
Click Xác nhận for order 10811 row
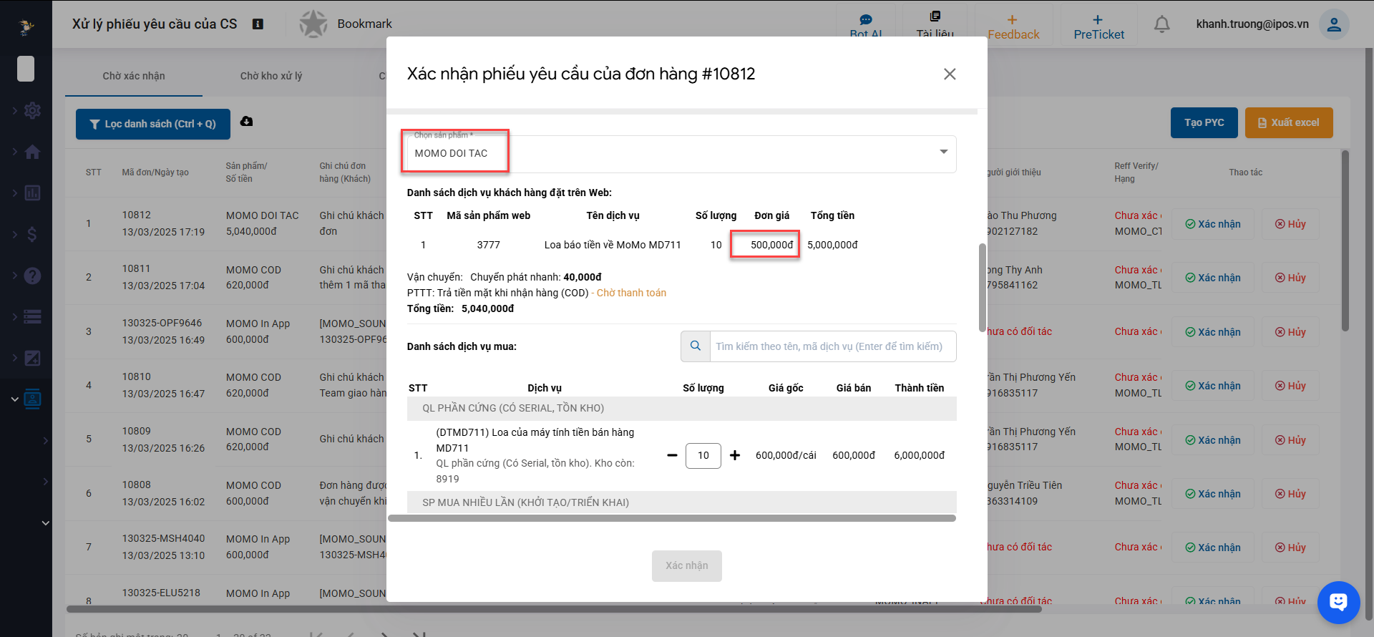1213,278
